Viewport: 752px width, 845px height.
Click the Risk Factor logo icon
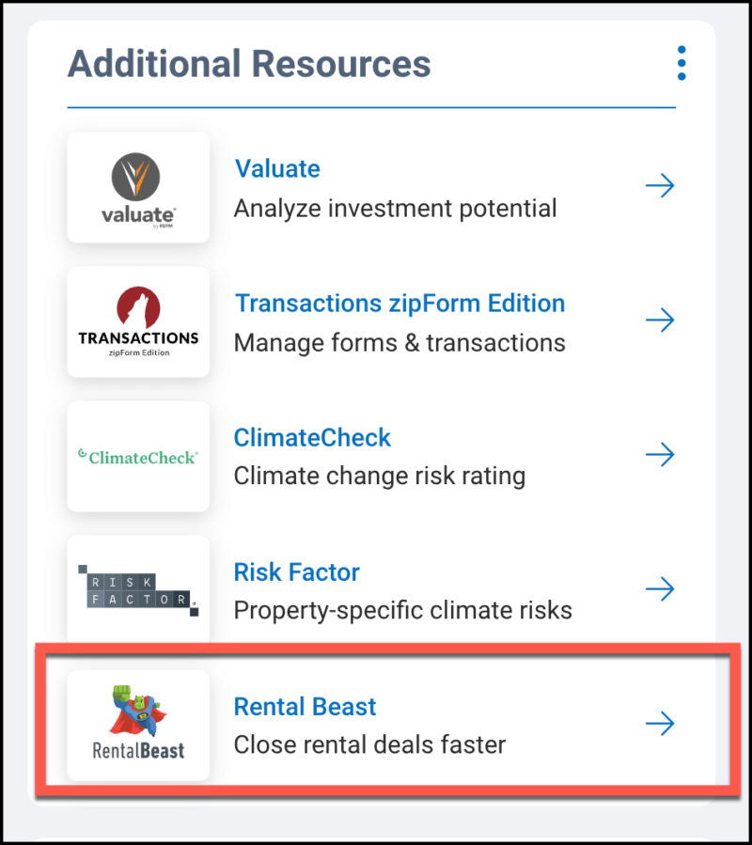pos(137,589)
